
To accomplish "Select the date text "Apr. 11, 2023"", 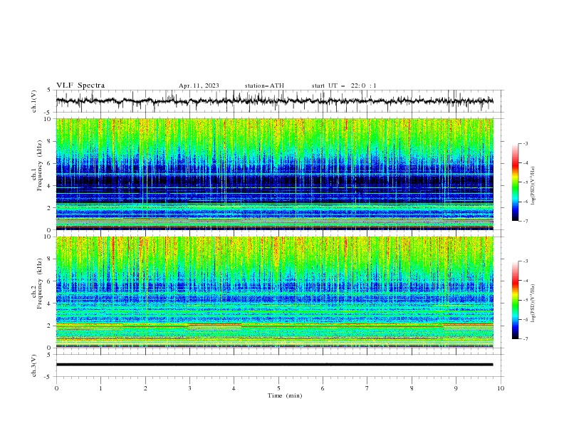I will [x=199, y=85].
